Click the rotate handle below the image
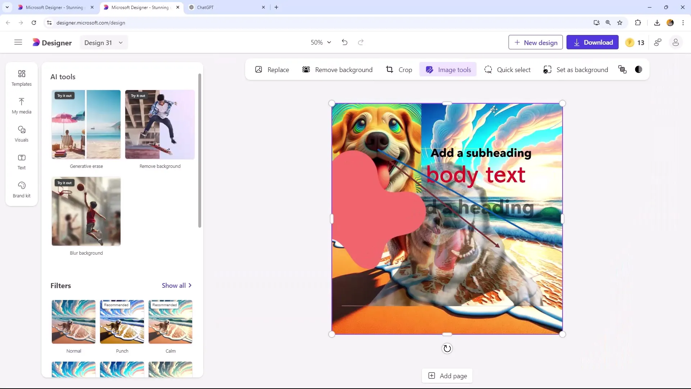 point(447,348)
